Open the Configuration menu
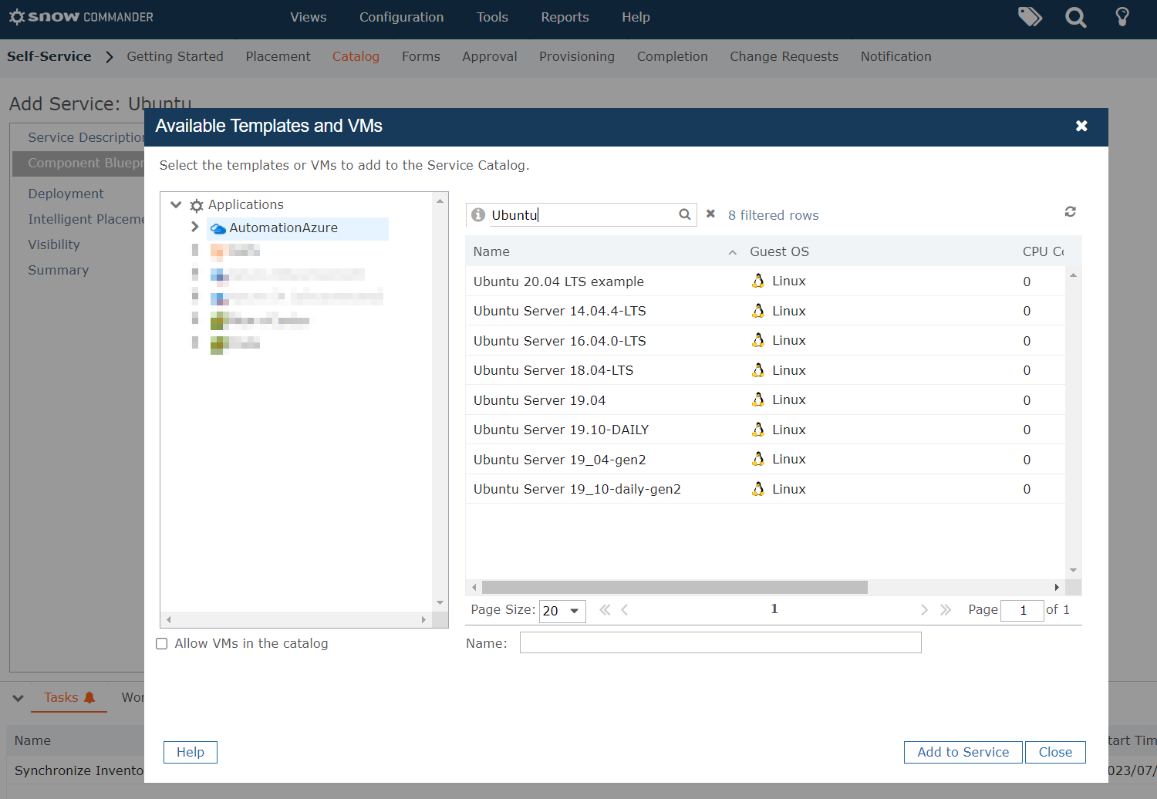The width and height of the screenshot is (1157, 799). pyautogui.click(x=401, y=17)
